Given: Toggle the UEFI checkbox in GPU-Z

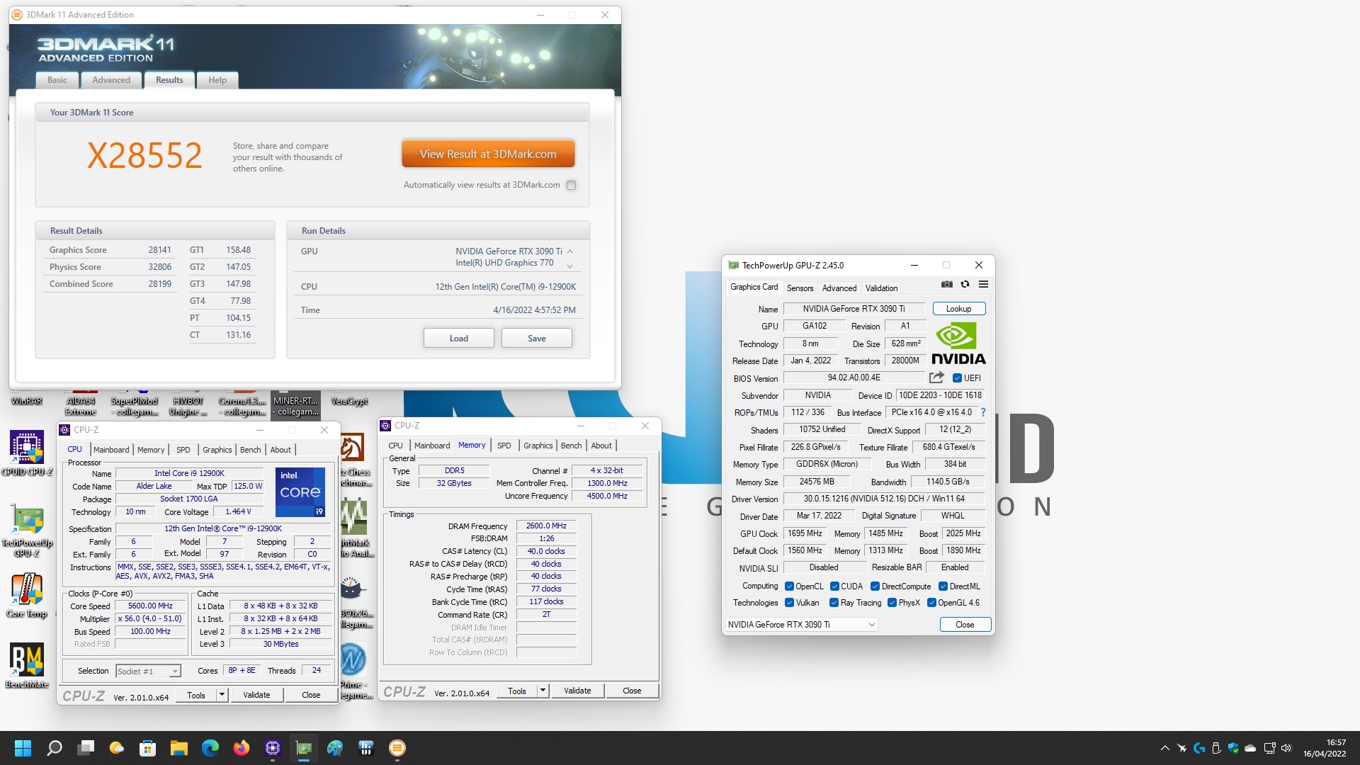Looking at the screenshot, I should click(957, 378).
